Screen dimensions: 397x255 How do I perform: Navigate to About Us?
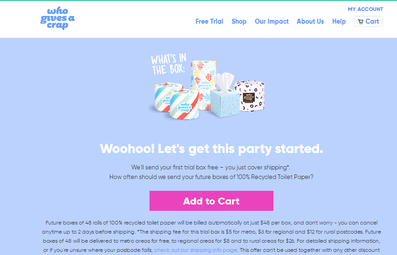point(310,21)
